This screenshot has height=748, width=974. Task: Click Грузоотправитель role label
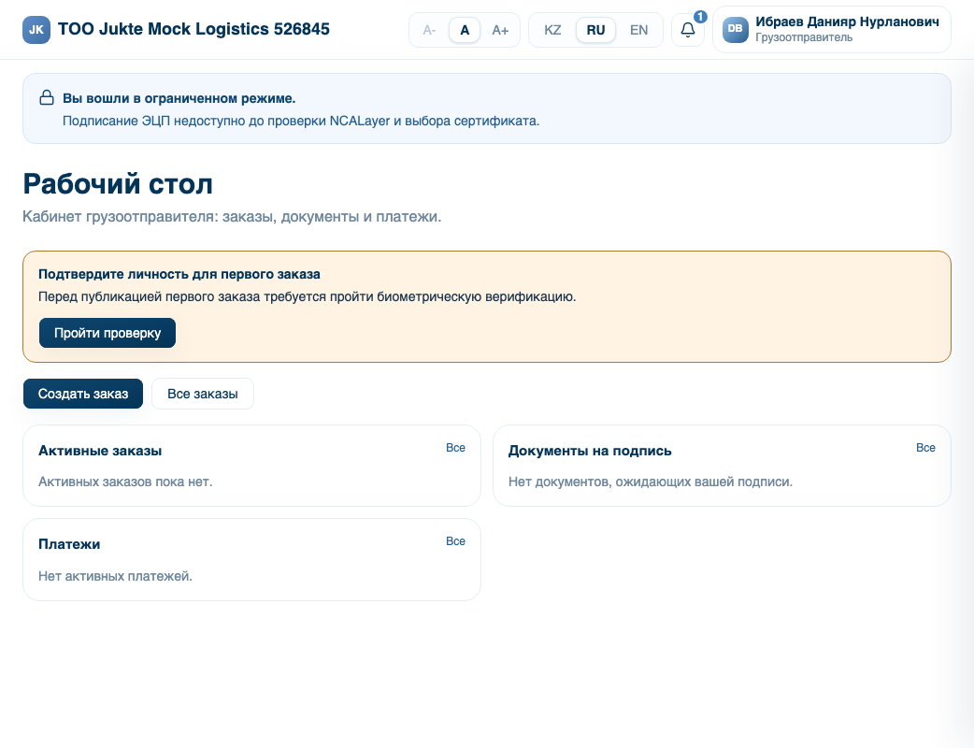[804, 37]
